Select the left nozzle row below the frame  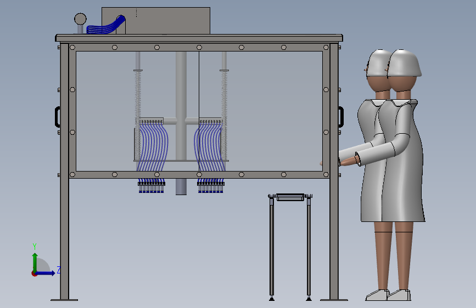tap(152, 186)
